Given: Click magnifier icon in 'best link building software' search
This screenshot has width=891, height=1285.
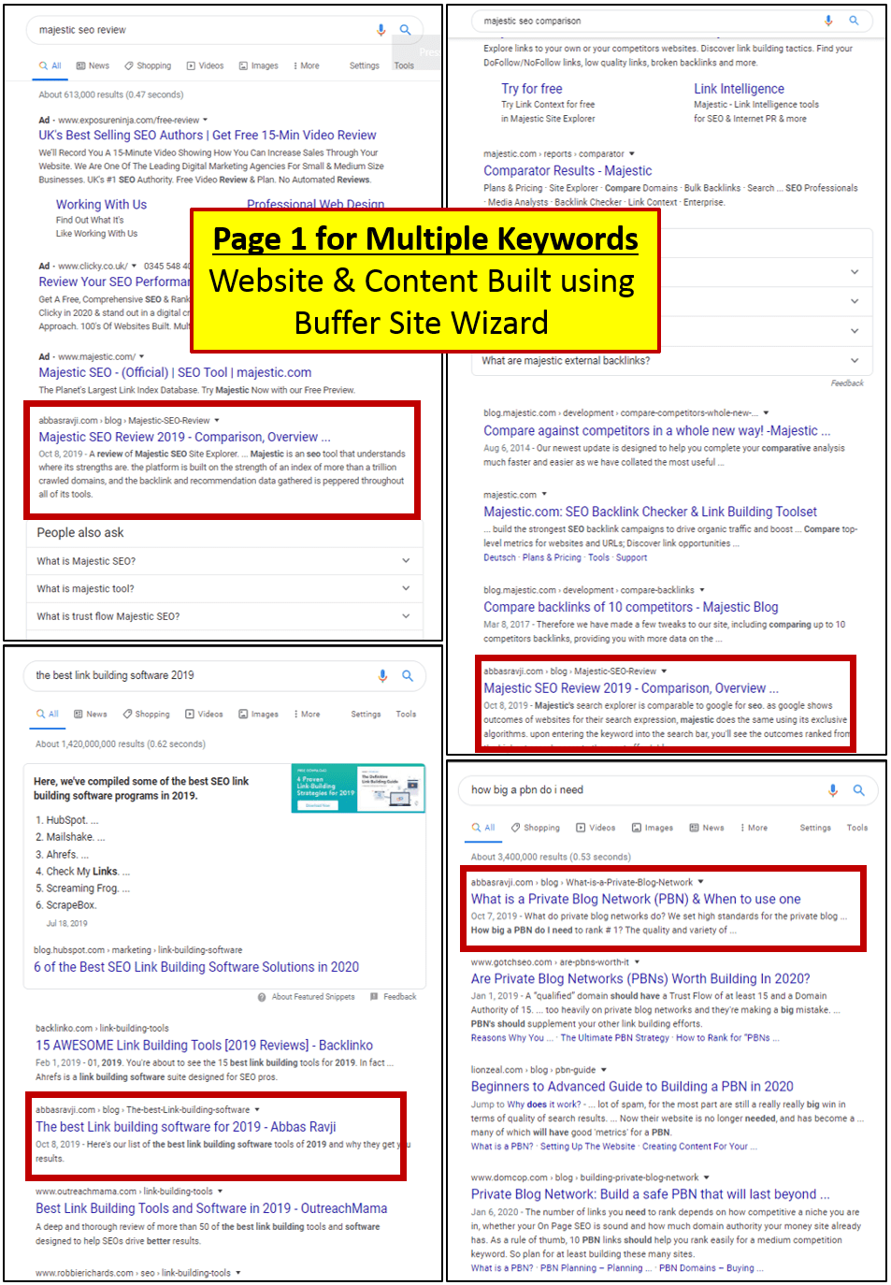Looking at the screenshot, I should [408, 675].
